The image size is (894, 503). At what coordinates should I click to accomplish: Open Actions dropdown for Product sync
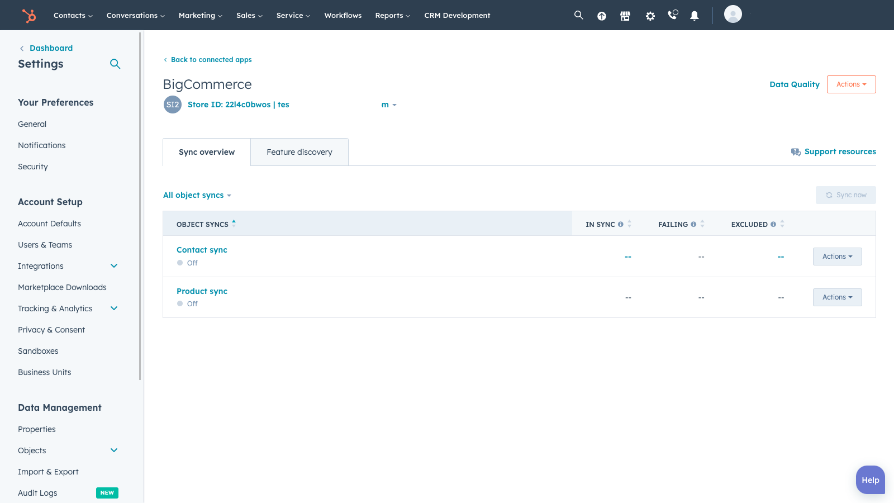(838, 297)
